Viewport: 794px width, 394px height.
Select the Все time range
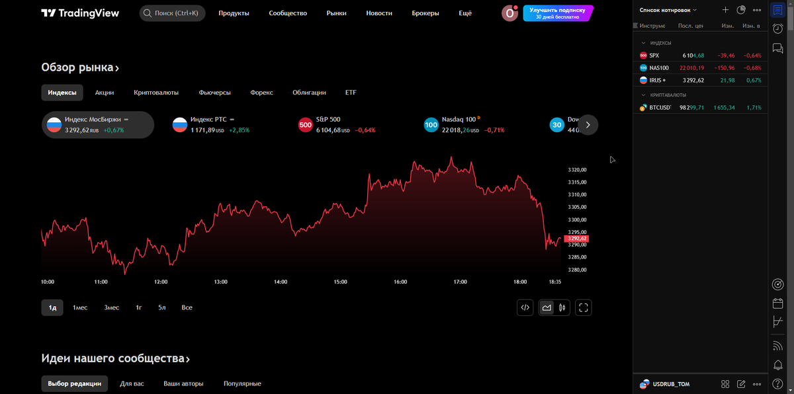pyautogui.click(x=187, y=307)
